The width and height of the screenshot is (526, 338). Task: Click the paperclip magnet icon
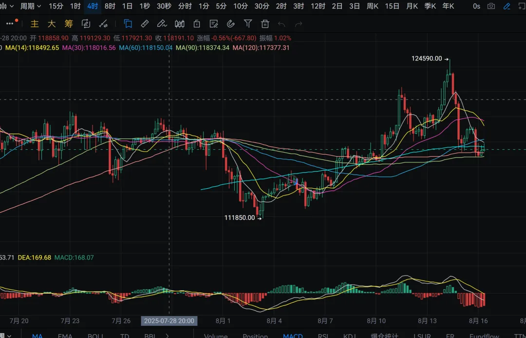click(x=230, y=23)
